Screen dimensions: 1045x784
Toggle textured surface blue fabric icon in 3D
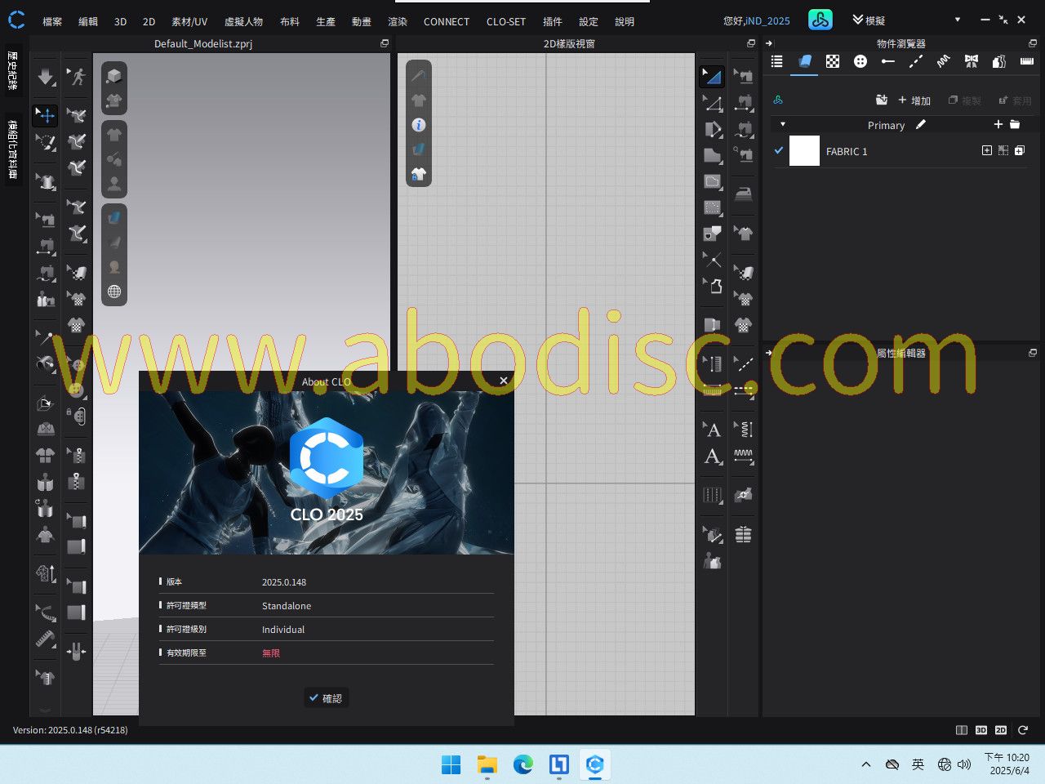[114, 217]
